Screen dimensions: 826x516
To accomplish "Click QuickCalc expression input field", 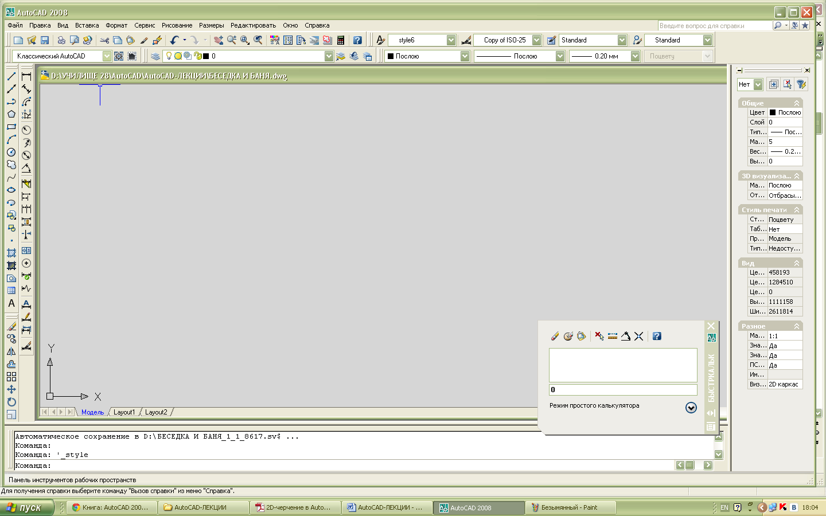I will coord(623,390).
